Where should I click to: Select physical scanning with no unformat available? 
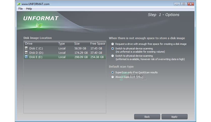(113, 48)
